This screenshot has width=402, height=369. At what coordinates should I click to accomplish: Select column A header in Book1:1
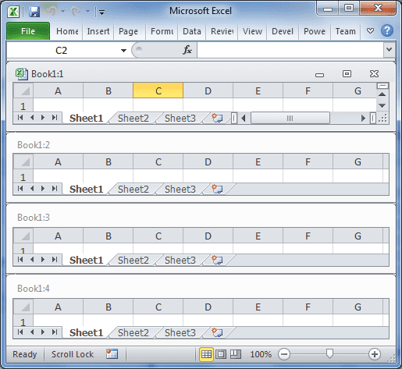click(x=58, y=90)
